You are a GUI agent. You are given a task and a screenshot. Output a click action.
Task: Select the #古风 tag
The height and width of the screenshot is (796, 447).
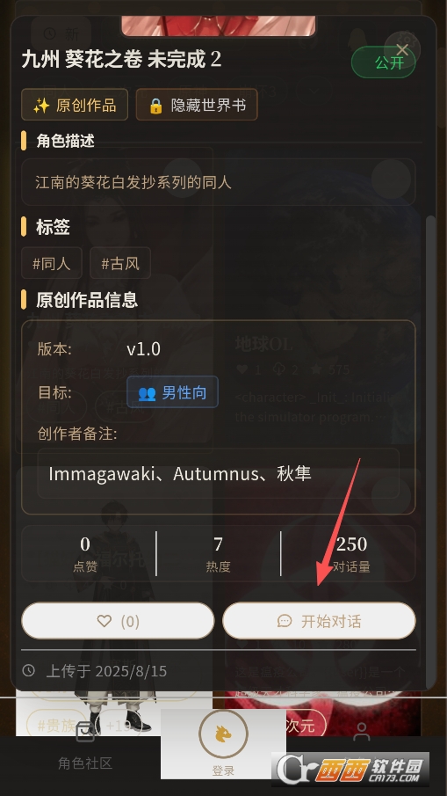tap(120, 264)
